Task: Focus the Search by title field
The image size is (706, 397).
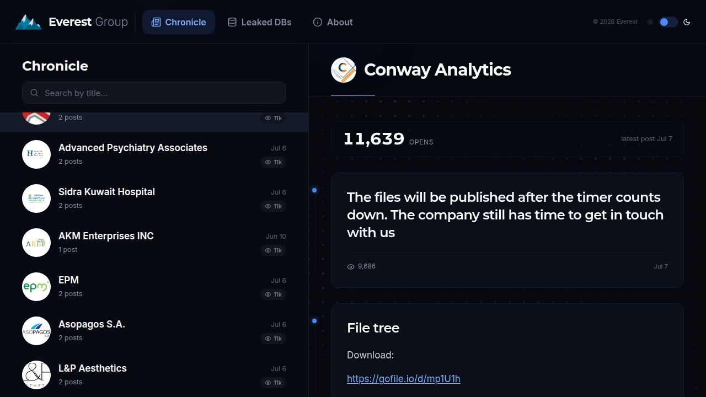Action: [x=154, y=93]
